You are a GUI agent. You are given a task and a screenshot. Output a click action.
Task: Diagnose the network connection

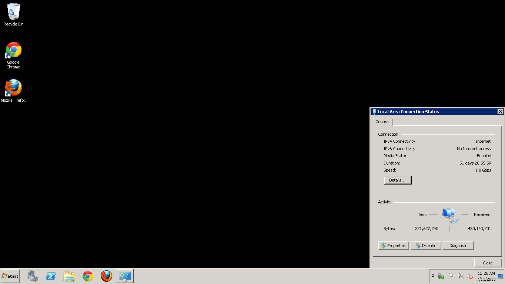(458, 246)
